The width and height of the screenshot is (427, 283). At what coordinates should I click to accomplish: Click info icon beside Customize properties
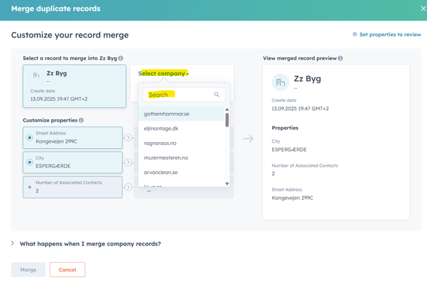pyautogui.click(x=81, y=120)
